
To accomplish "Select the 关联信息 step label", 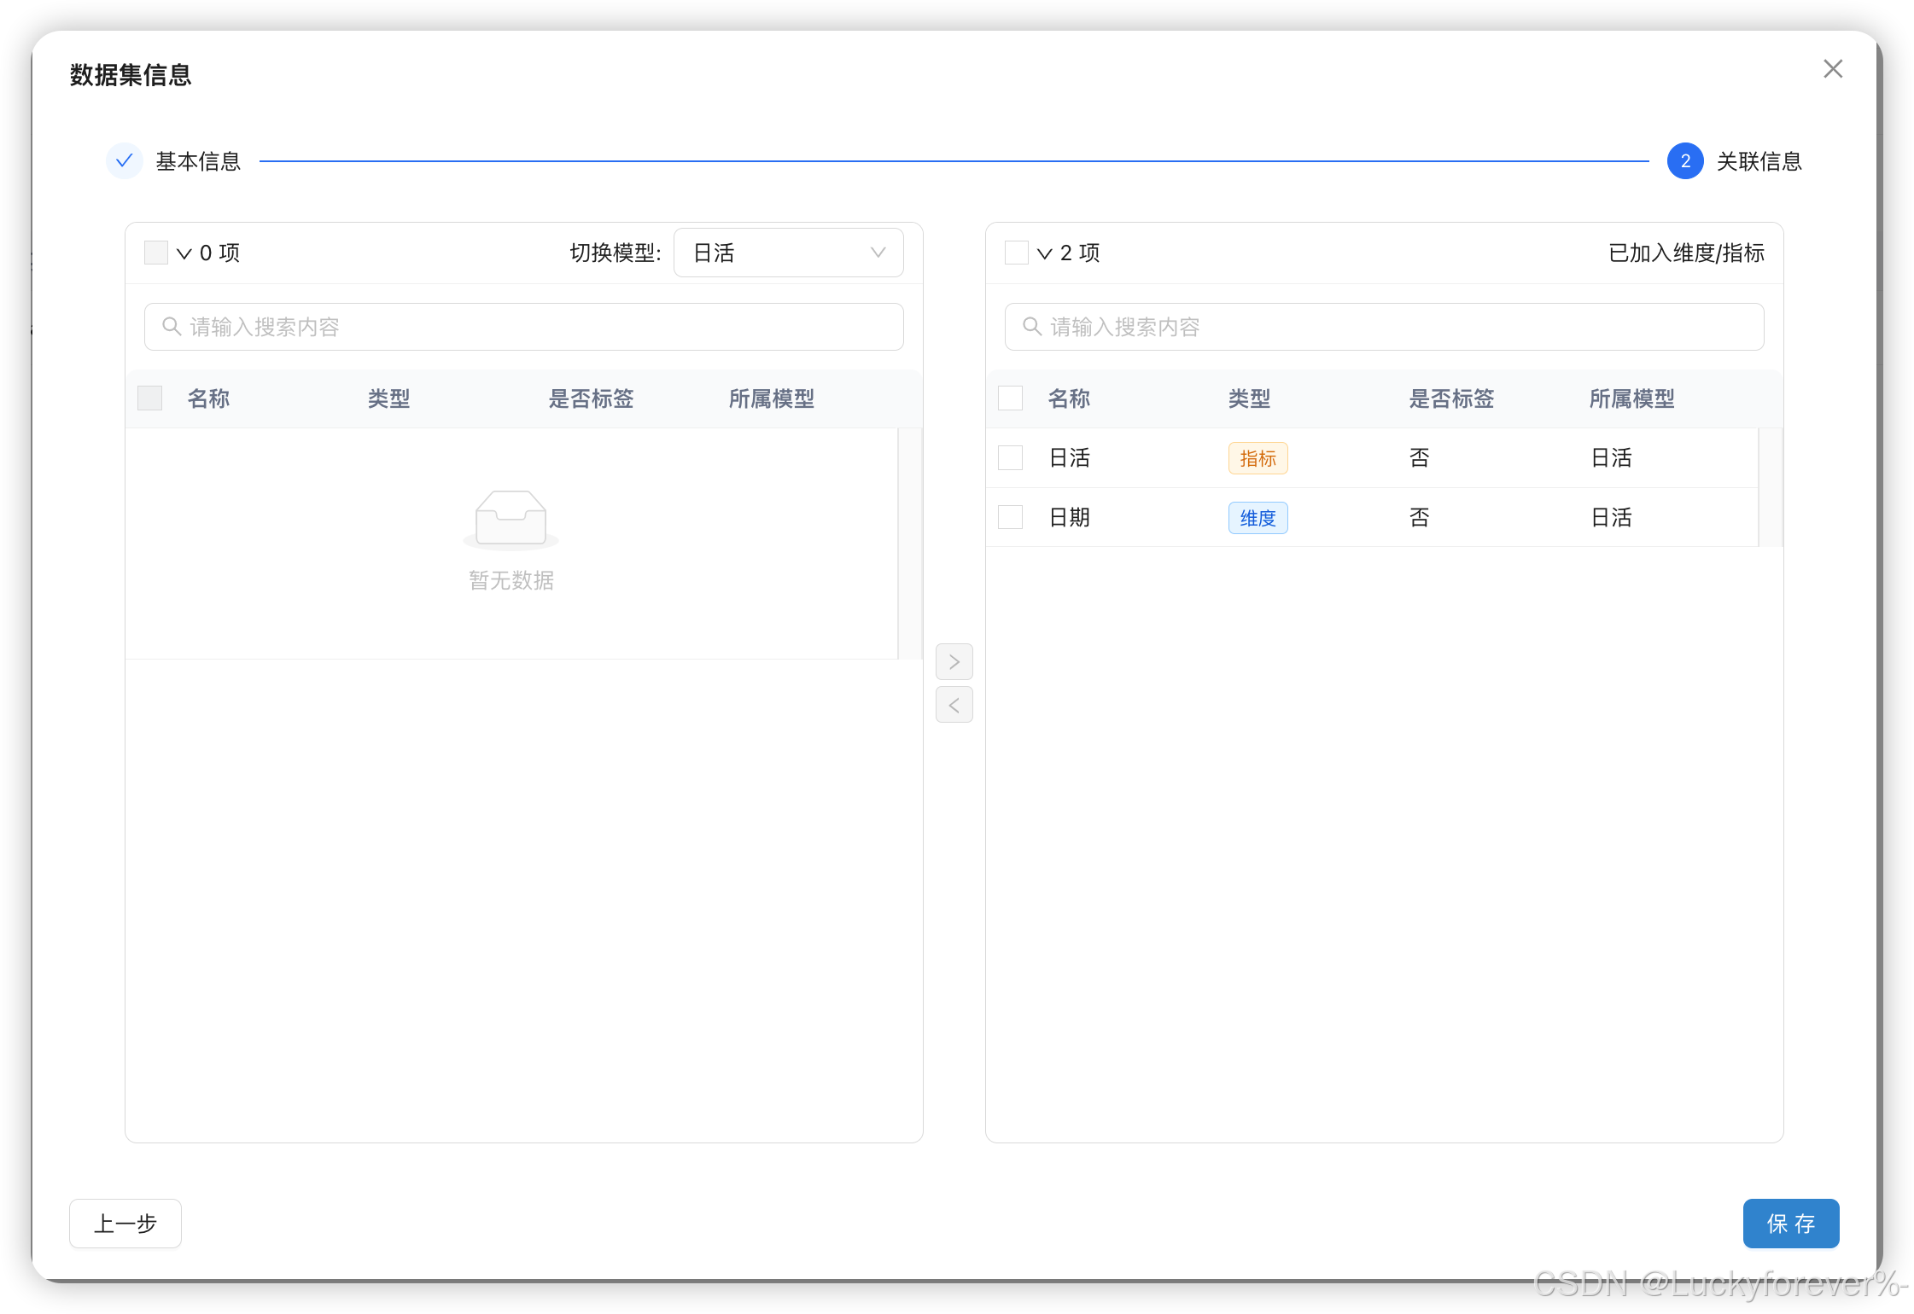I will coord(1759,161).
